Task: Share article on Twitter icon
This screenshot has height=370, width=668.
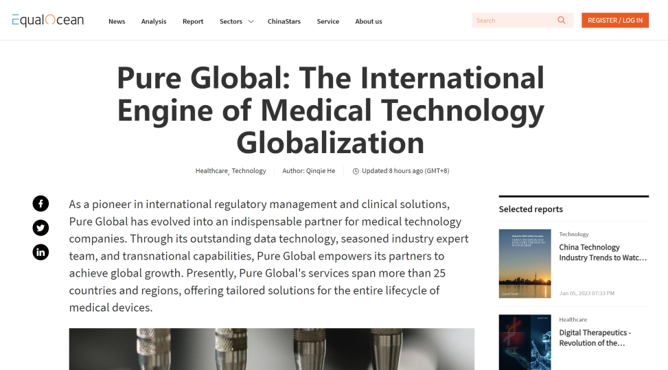Action: coord(41,228)
